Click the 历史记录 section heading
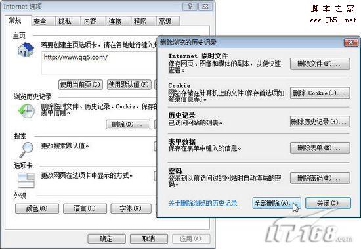361x249 pixels. click(182, 115)
